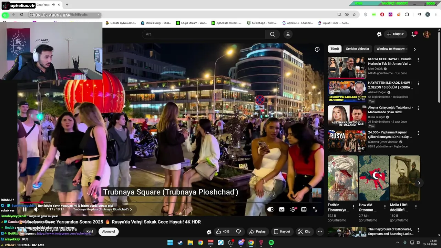Show more filter chips with arrow
The width and height of the screenshot is (441, 248).
click(x=414, y=49)
